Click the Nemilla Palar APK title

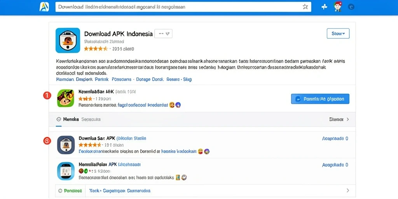[98, 164]
